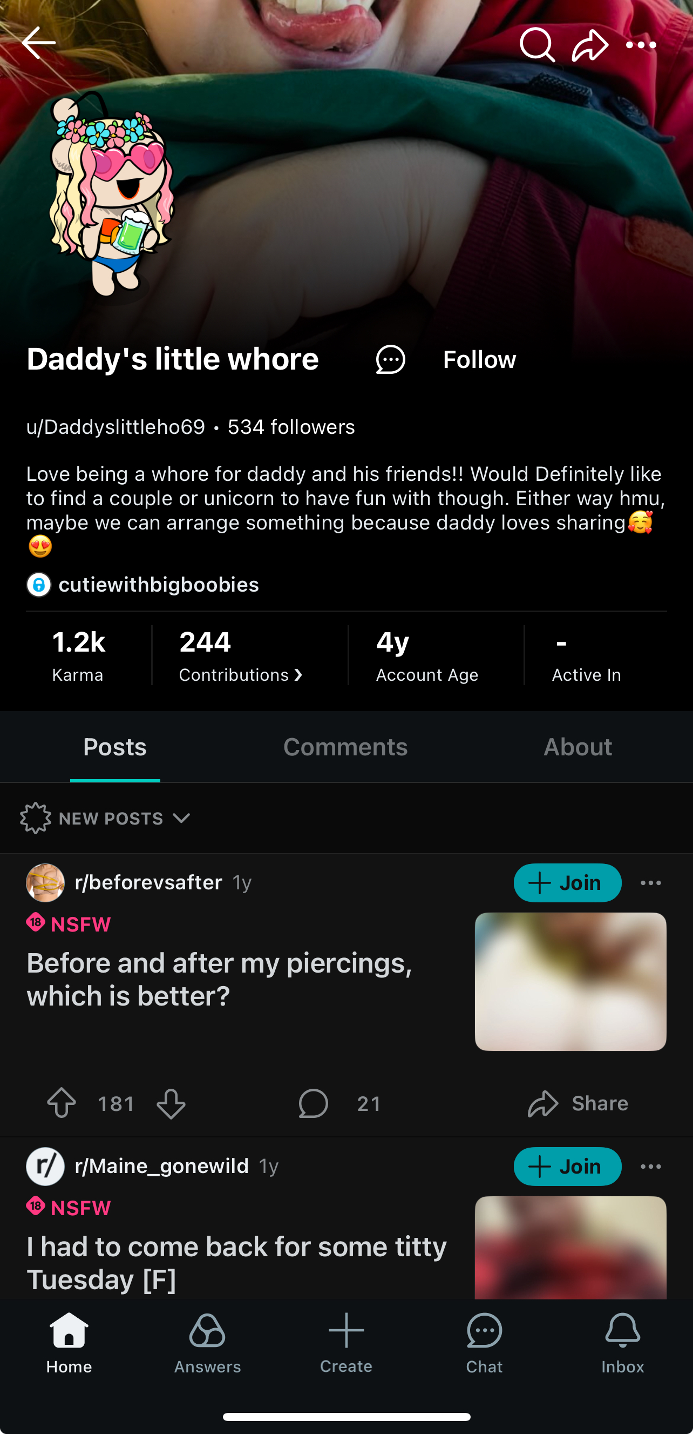The image size is (693, 1434).
Task: Tap the share arrow icon at top
Action: (x=589, y=44)
